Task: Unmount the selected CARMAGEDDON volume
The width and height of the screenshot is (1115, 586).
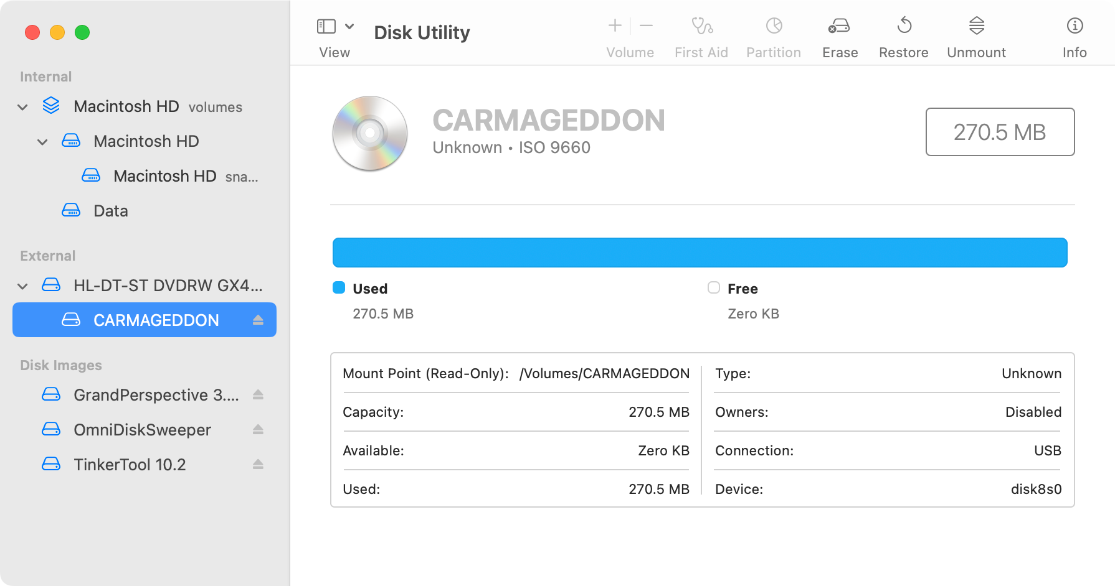Action: [x=976, y=26]
